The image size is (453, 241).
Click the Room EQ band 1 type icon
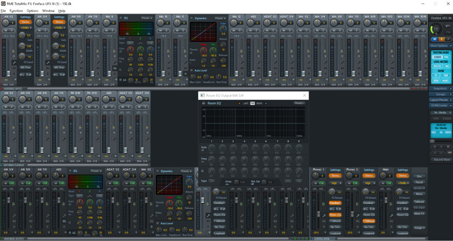pyautogui.click(x=211, y=181)
